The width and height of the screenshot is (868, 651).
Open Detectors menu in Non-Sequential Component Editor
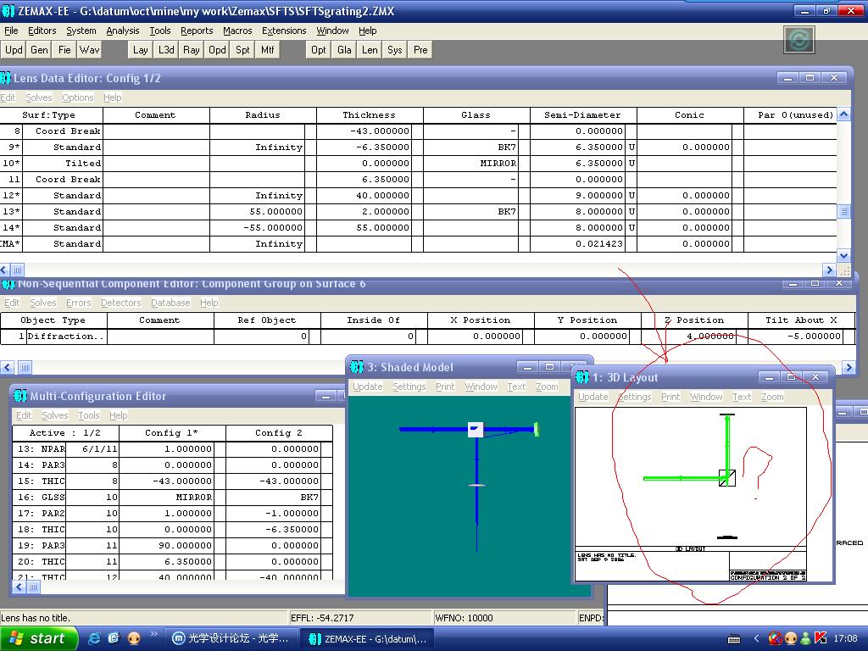pos(120,303)
